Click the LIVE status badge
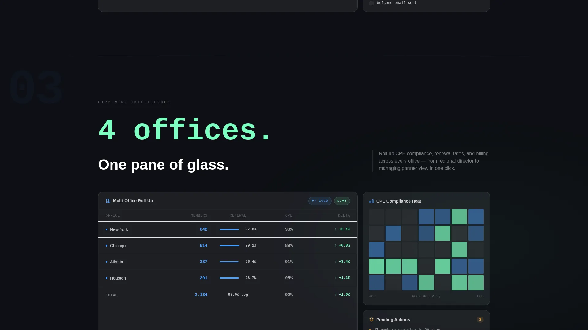 342,201
